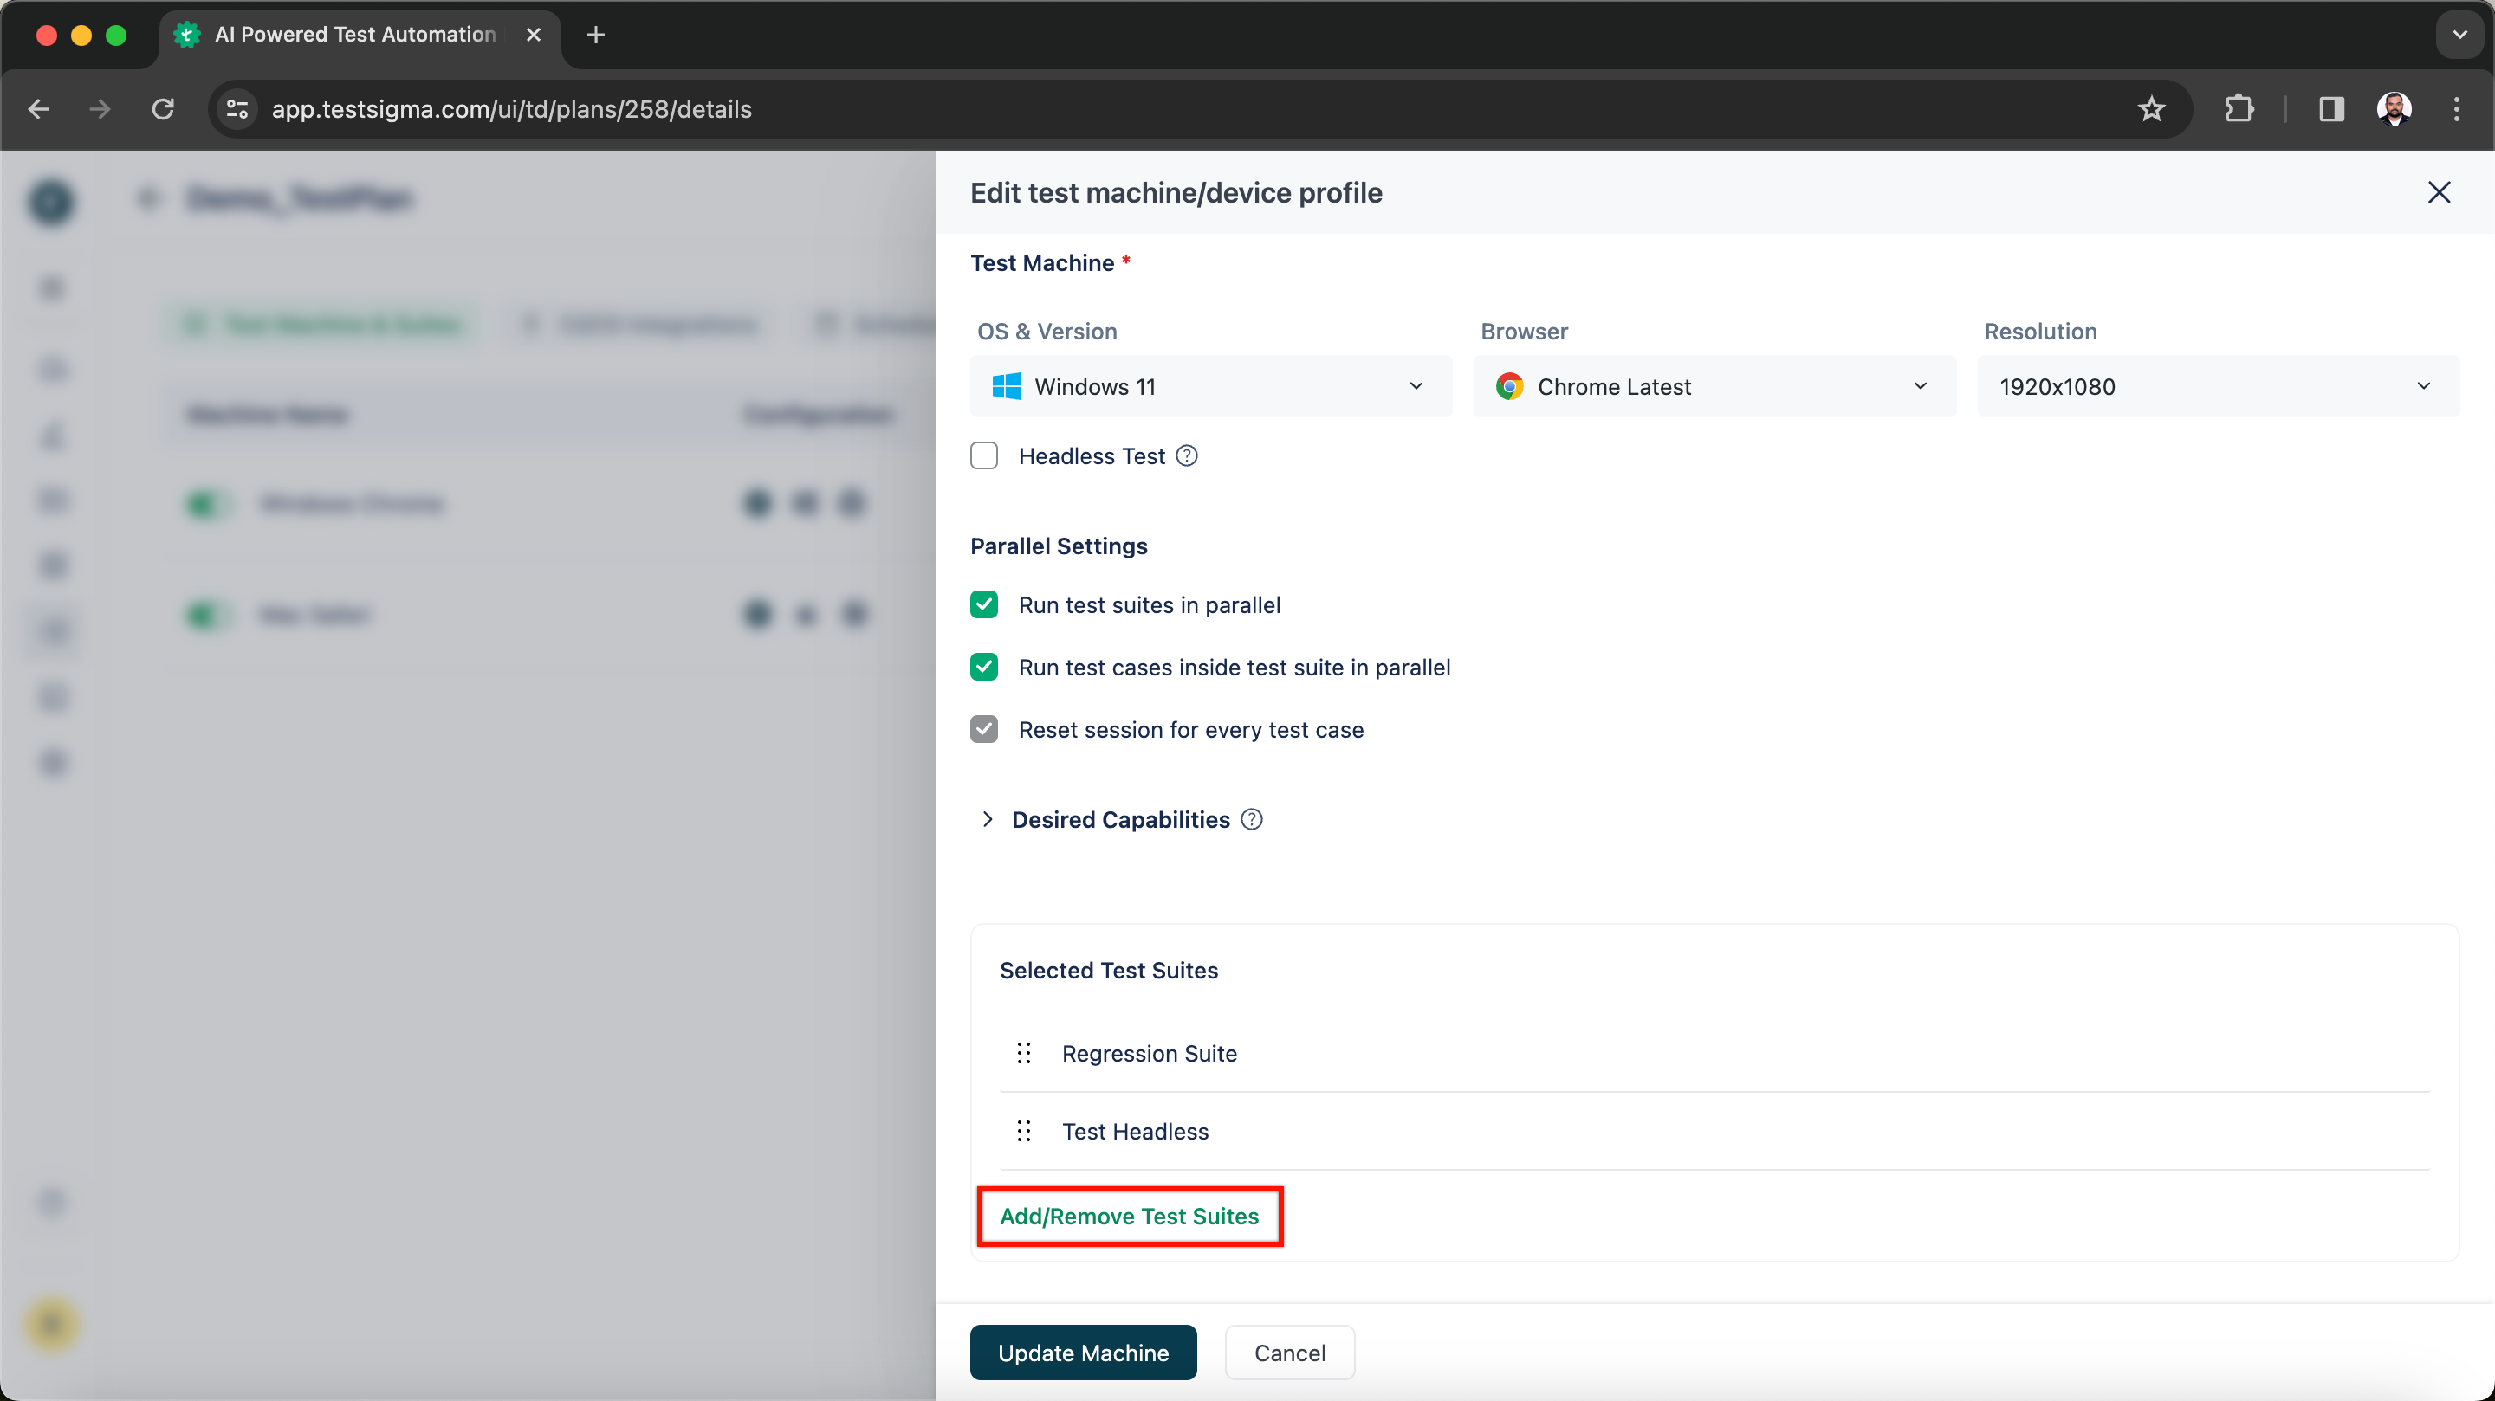Open the browser side panel icon

[x=2330, y=109]
